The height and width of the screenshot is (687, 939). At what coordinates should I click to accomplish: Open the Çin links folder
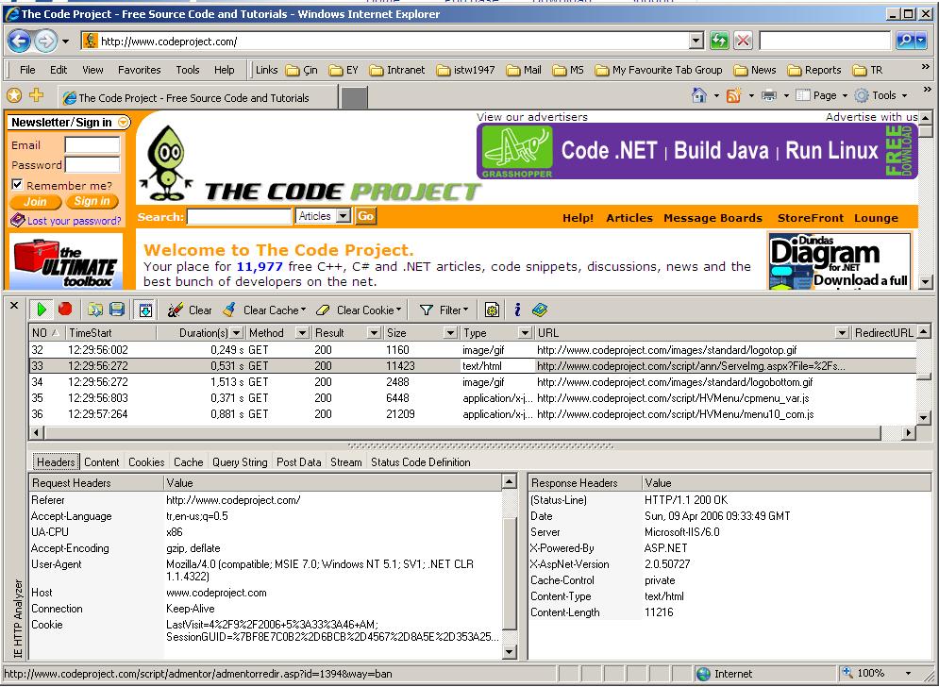point(302,70)
